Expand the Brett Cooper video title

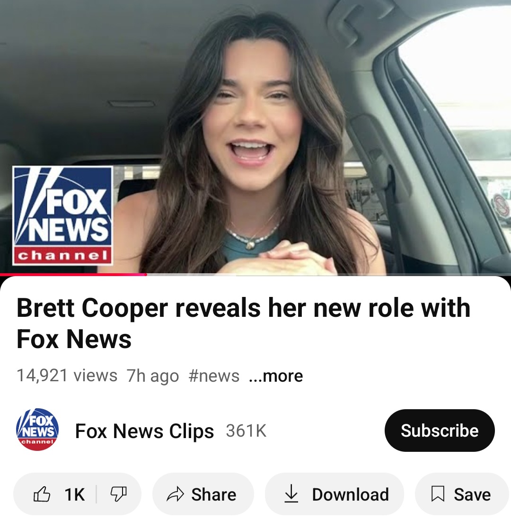pos(243,323)
